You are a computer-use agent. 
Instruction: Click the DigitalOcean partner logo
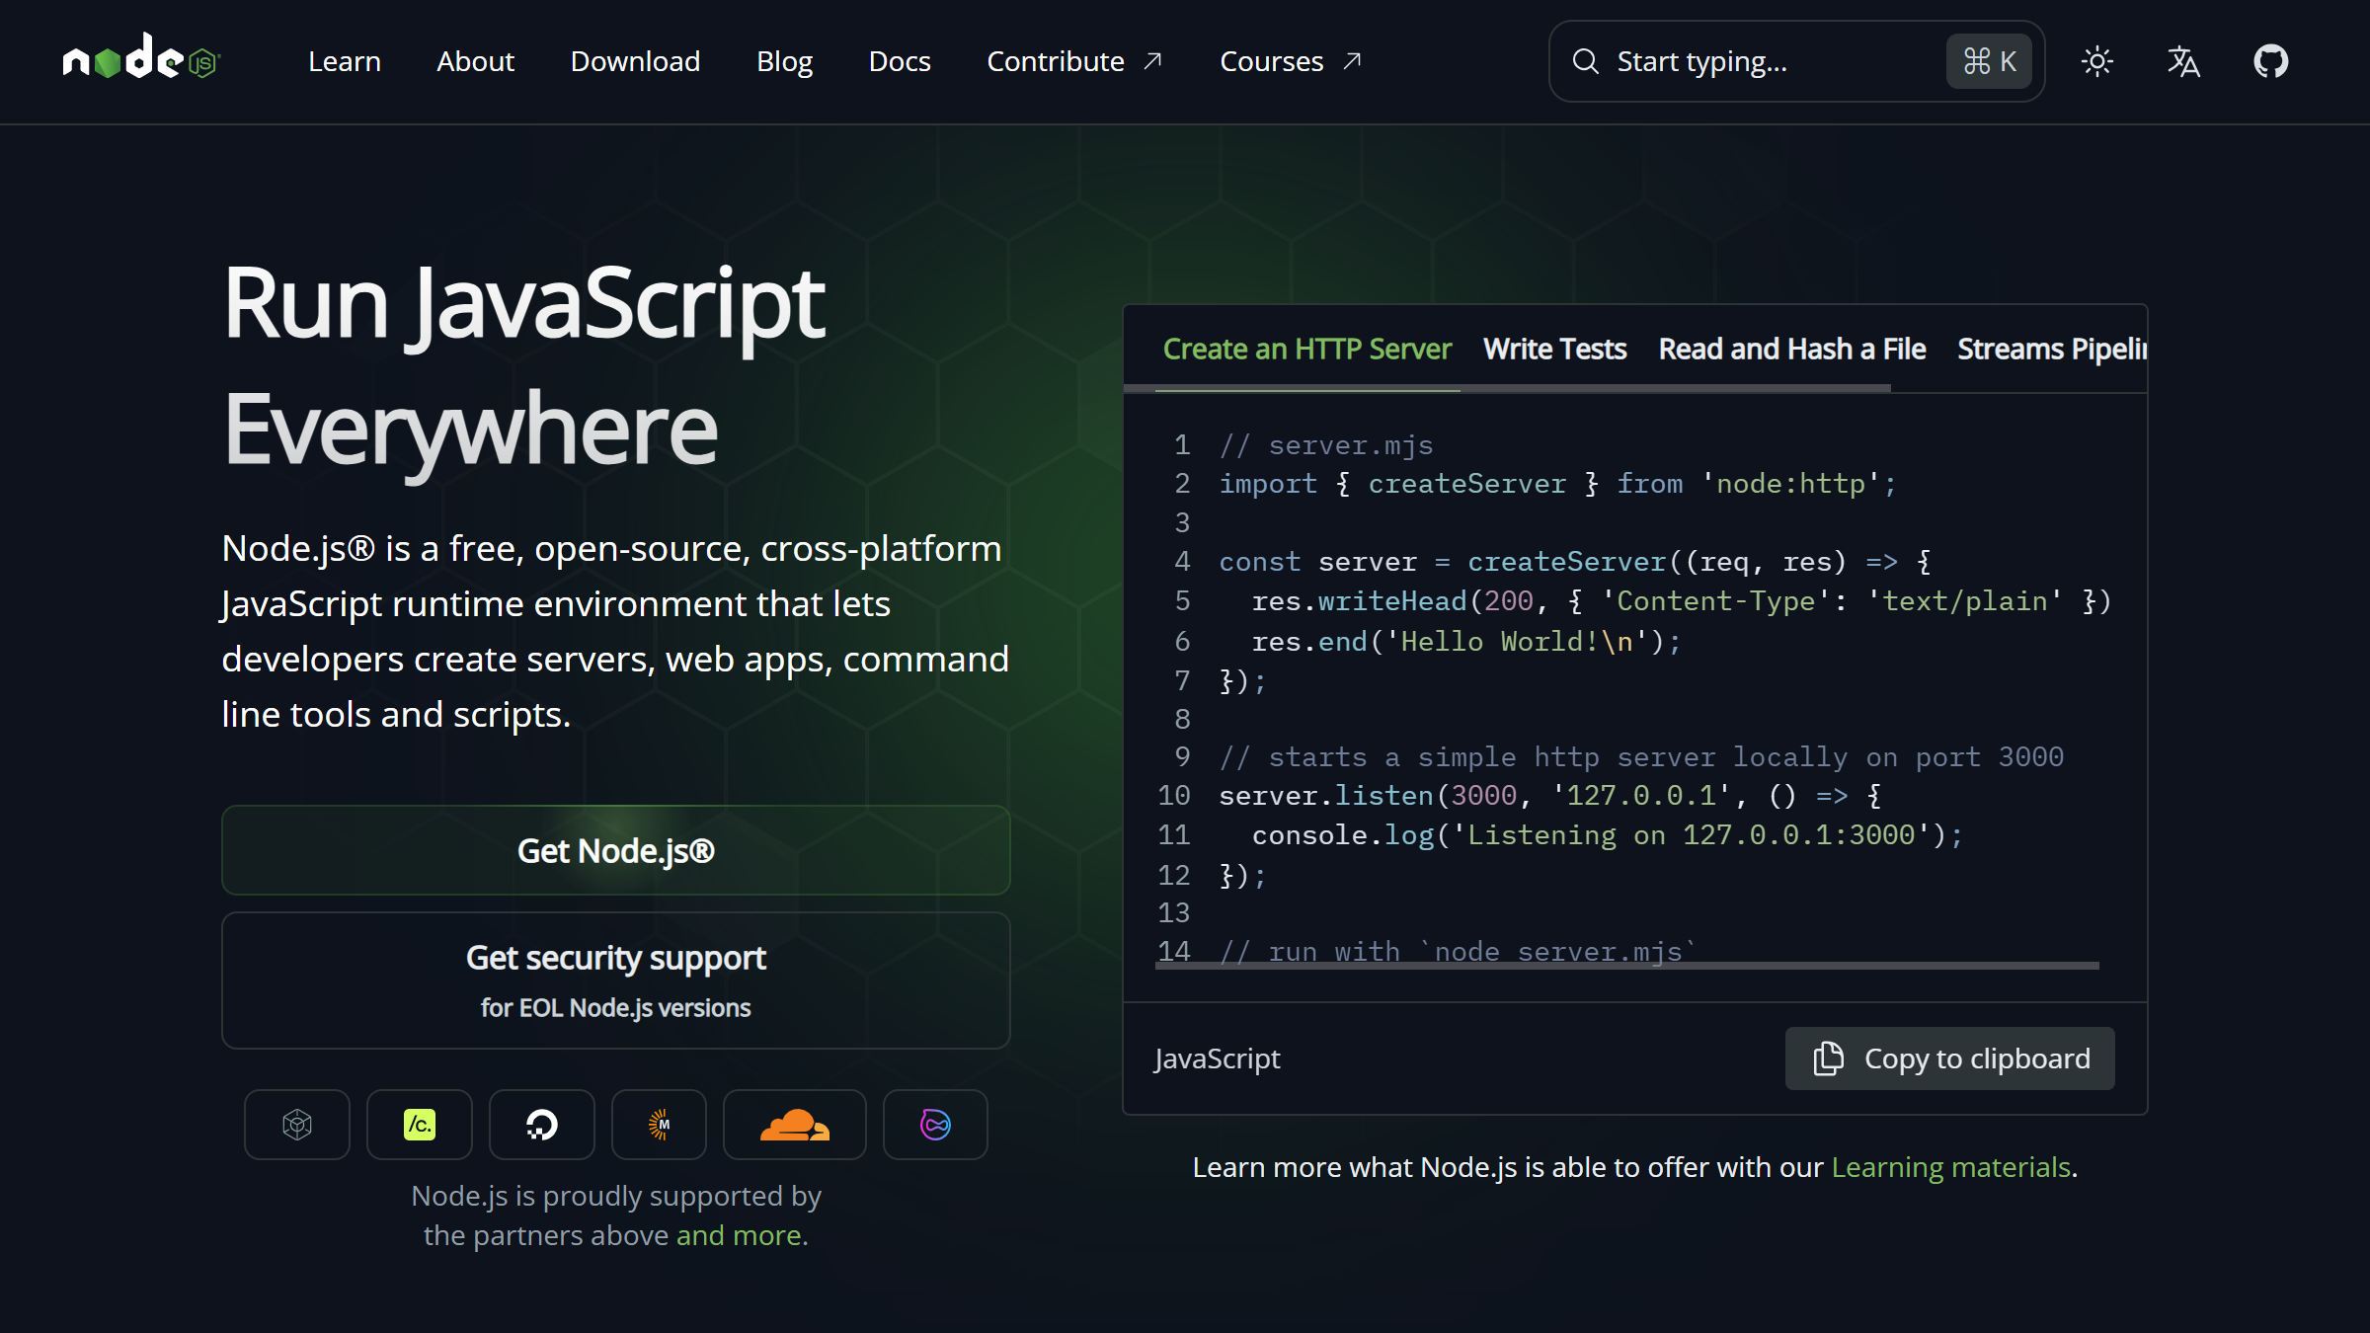pyautogui.click(x=541, y=1125)
